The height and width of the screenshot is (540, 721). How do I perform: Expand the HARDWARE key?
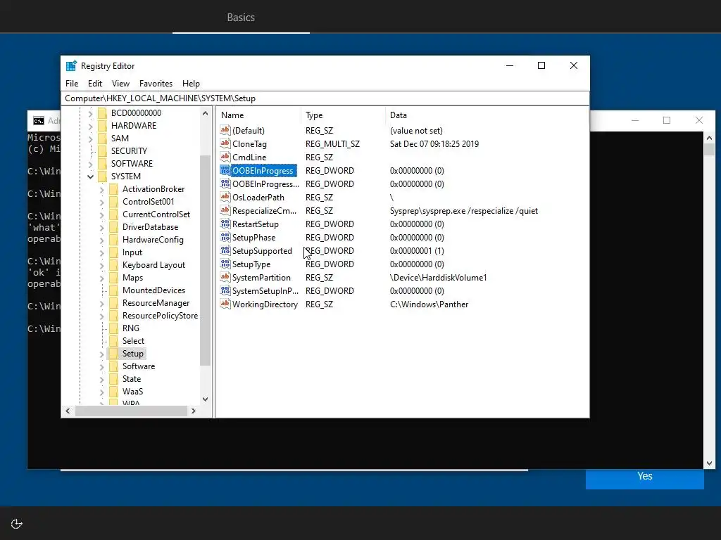click(90, 125)
